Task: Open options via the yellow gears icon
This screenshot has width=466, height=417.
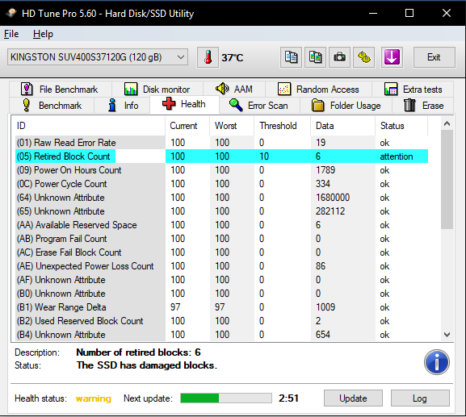Action: [x=363, y=57]
